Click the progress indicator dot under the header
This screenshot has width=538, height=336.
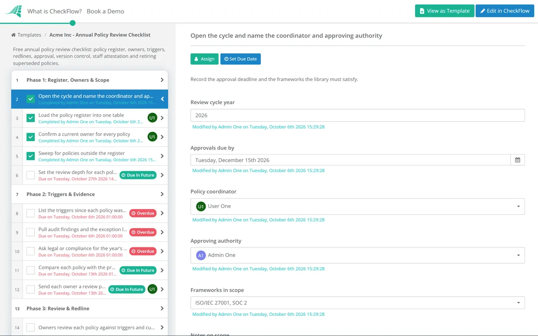72,23
